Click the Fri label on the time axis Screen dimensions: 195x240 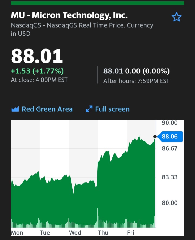[131, 233]
